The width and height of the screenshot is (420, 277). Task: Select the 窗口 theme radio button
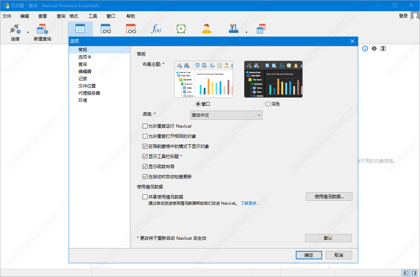point(198,104)
